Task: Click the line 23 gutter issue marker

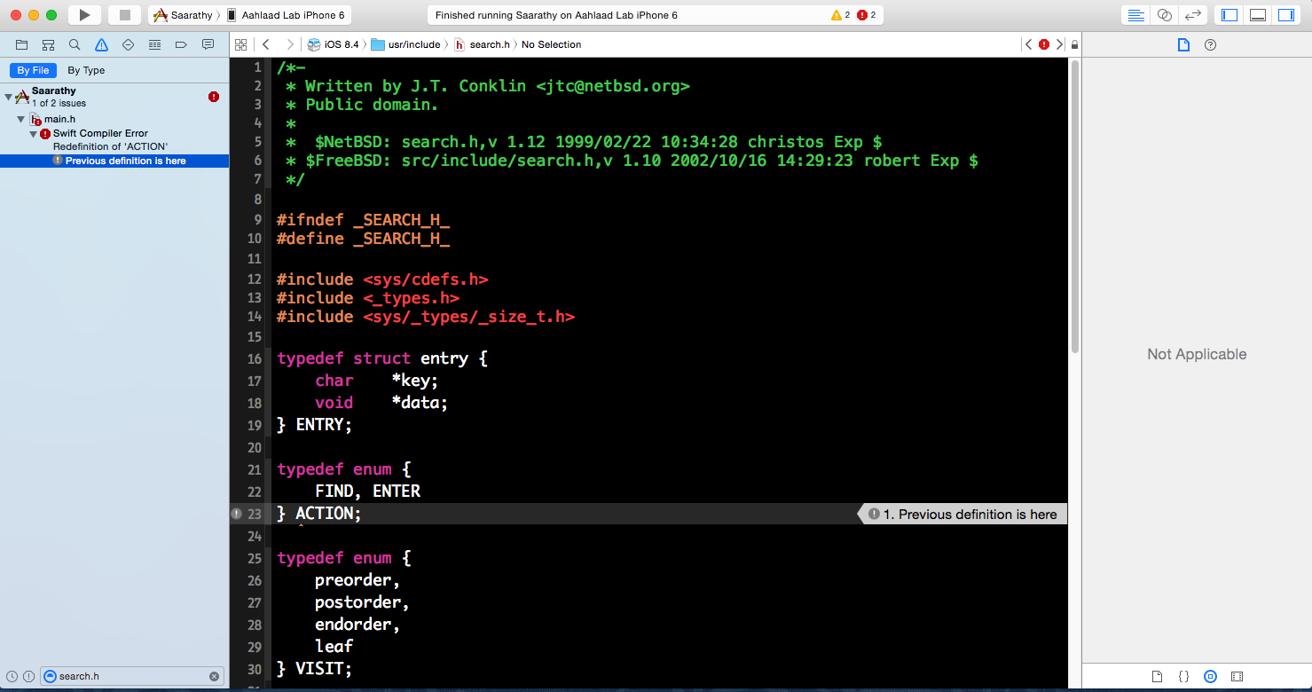Action: coord(236,514)
